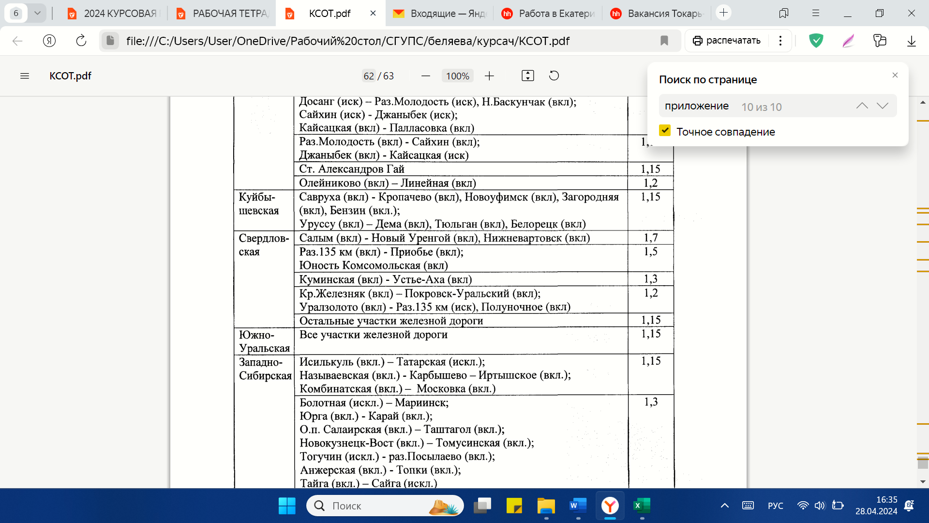Reload the current page

tap(81, 41)
